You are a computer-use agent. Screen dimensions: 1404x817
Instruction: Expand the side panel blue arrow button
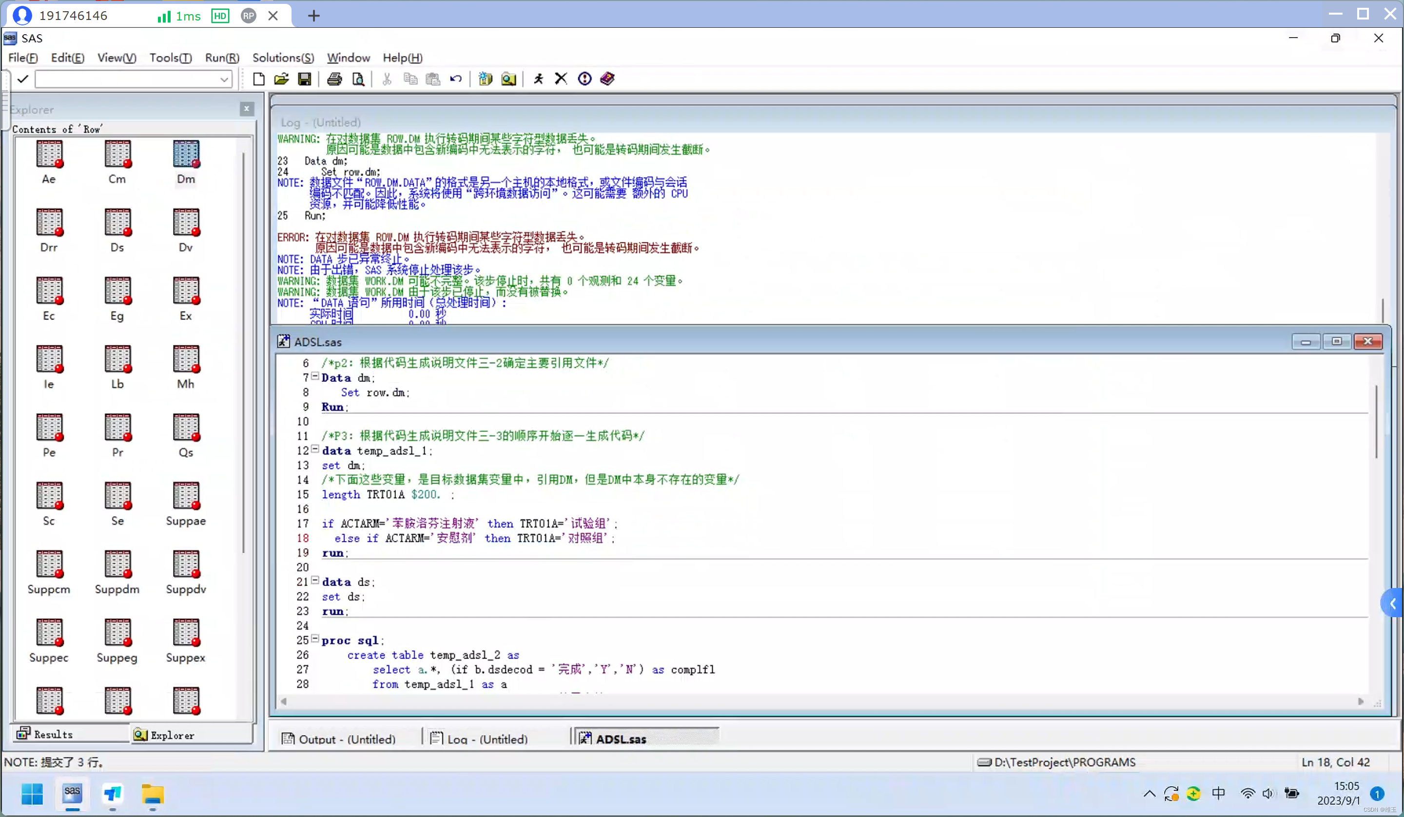click(1392, 603)
